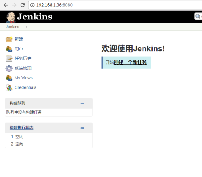
Task: Open the 新建 link
Action: [19, 40]
